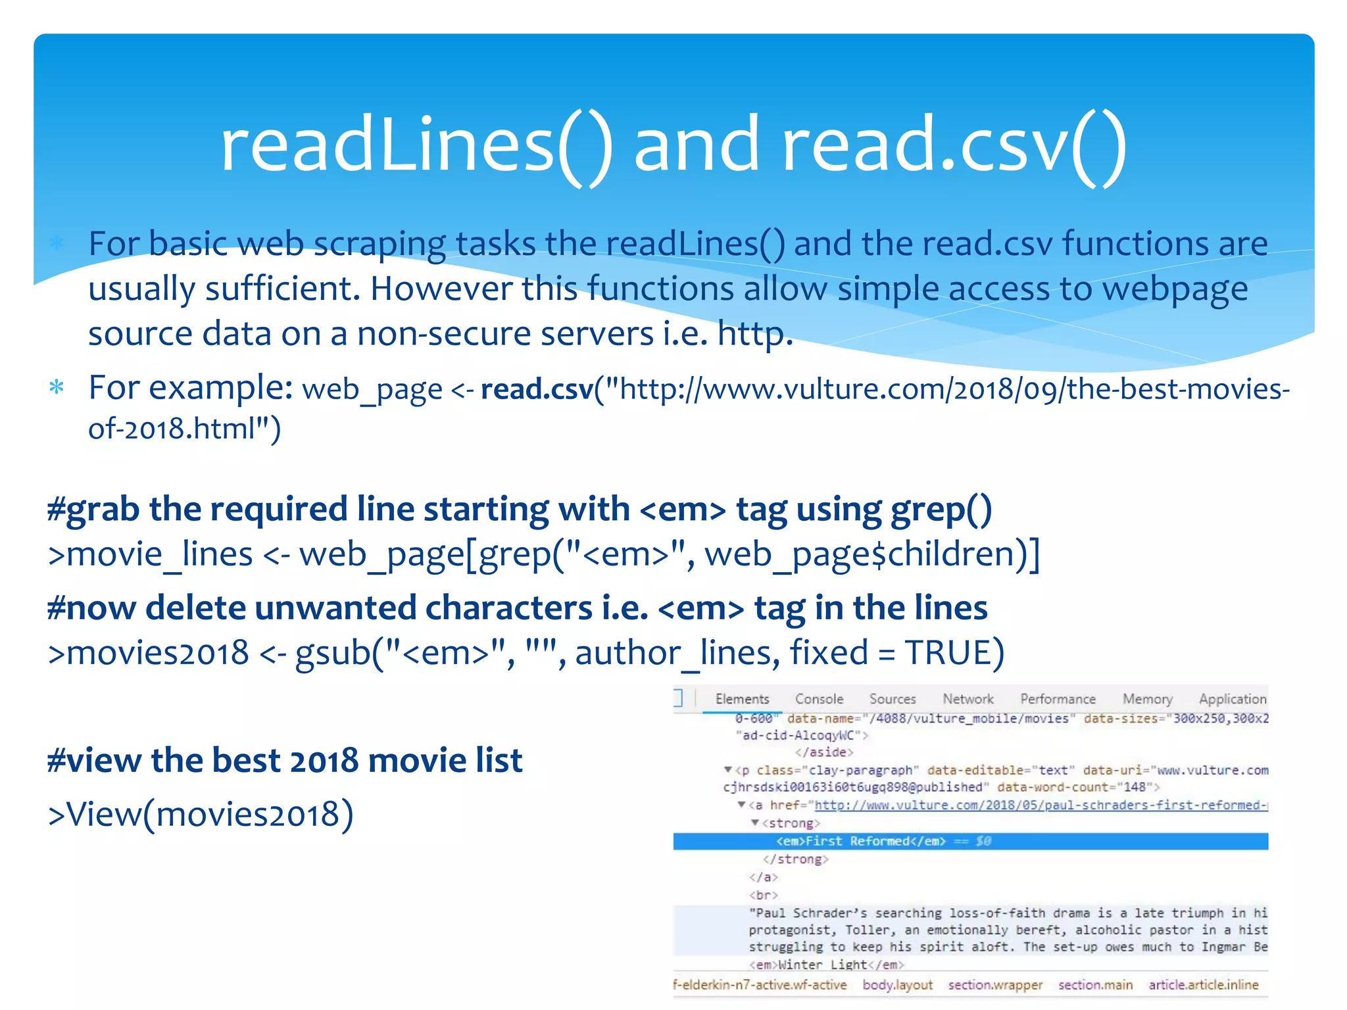This screenshot has width=1347, height=1010.
Task: Click the 'Paul Schrader's searching' text node
Action: [1008, 930]
